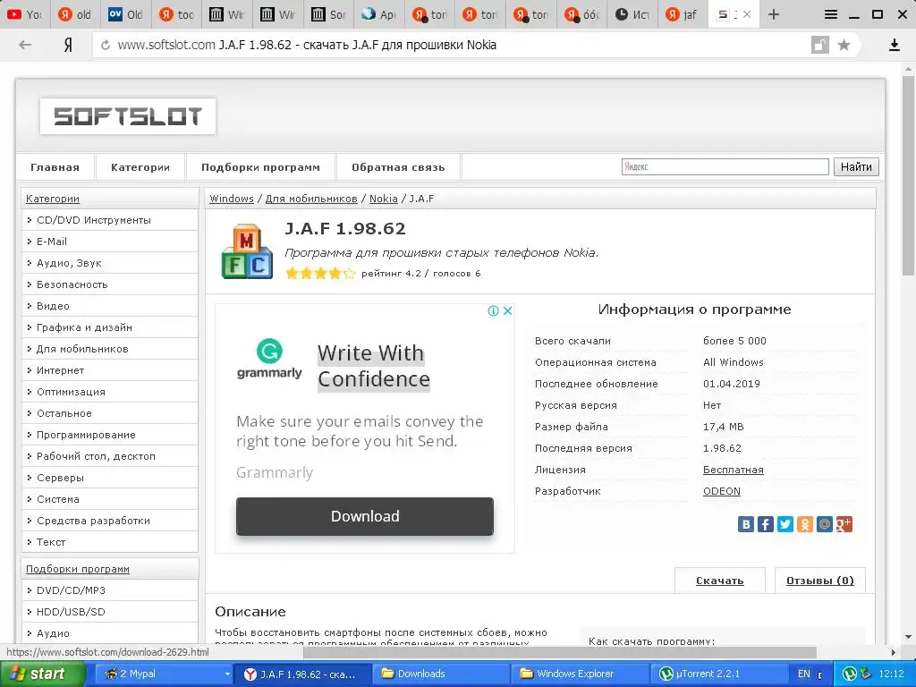Open Downloads taskbar window
This screenshot has height=687, width=916.
441,674
